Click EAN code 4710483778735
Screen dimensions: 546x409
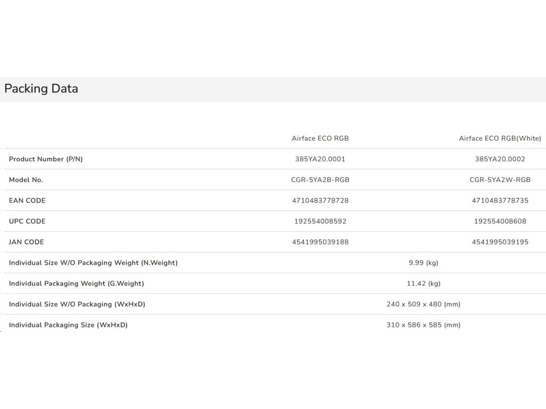point(500,201)
